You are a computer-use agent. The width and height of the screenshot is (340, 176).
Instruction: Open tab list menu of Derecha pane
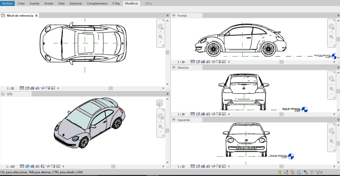pos(338,68)
